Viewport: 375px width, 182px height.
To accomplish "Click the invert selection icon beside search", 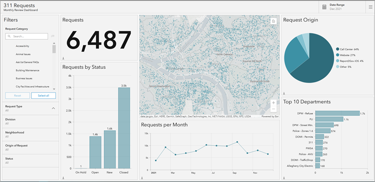I will pos(53,36).
